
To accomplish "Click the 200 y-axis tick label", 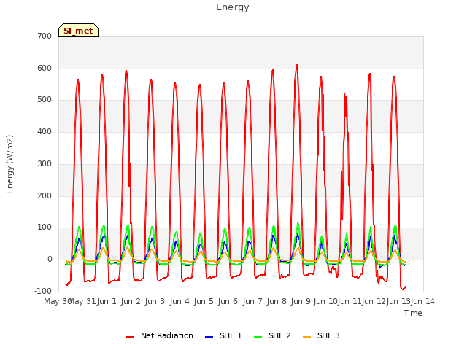I will [45, 196].
